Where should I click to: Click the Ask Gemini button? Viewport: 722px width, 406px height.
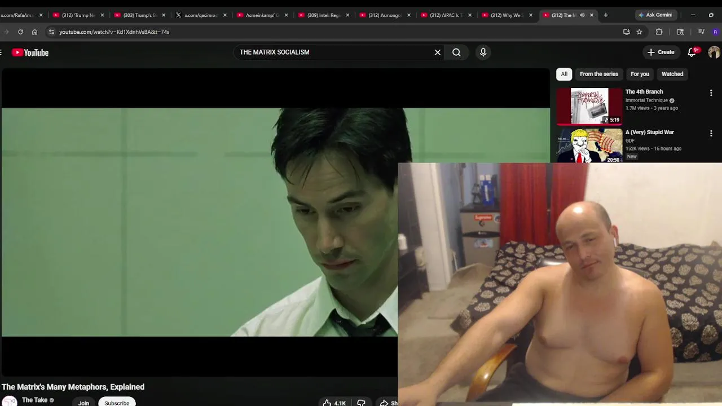coord(655,15)
